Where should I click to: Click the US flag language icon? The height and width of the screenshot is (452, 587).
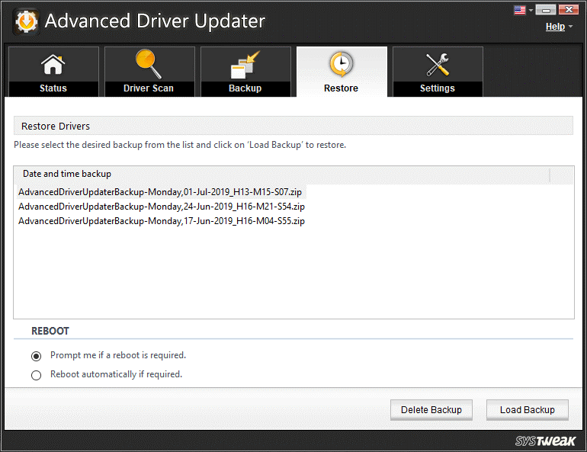[520, 10]
